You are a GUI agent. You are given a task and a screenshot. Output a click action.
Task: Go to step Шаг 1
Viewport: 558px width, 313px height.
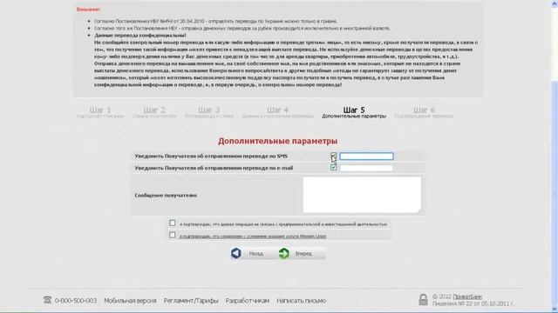coord(100,112)
